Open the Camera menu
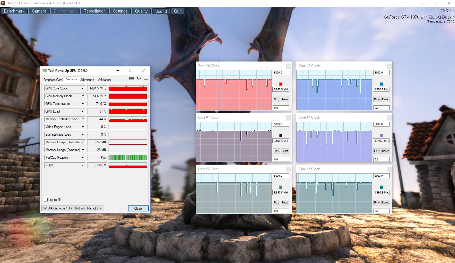Viewport: 455px width, 263px height. point(39,11)
